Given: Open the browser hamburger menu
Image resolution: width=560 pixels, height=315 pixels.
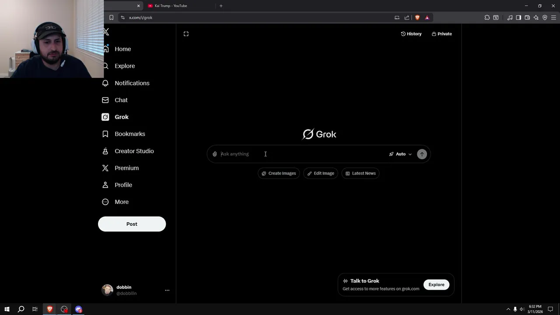Looking at the screenshot, I should click(x=553, y=17).
